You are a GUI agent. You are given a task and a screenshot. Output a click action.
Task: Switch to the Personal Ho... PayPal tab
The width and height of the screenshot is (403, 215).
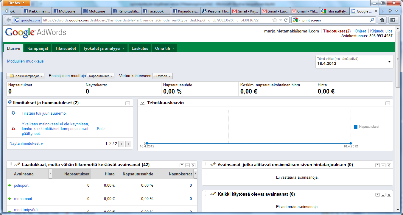point(216,11)
